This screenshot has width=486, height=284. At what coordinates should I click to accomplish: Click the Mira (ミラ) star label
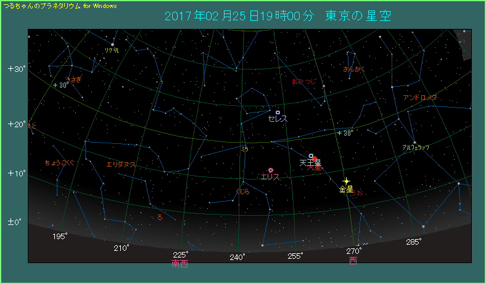pyautogui.click(x=245, y=149)
